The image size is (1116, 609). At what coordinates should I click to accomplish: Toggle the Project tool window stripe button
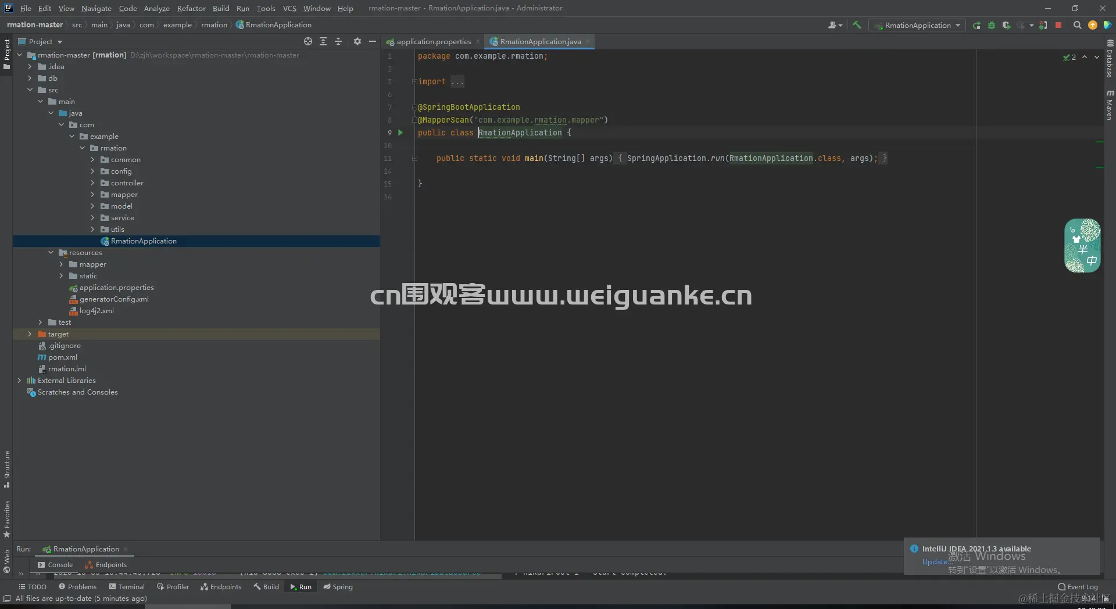tap(7, 54)
